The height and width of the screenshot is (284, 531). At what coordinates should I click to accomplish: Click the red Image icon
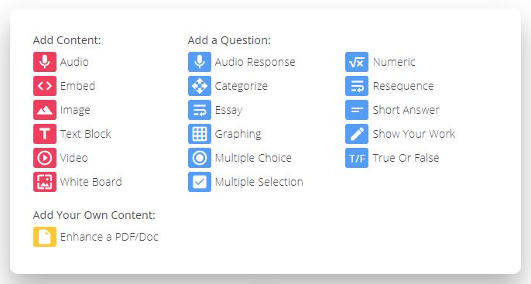point(45,110)
